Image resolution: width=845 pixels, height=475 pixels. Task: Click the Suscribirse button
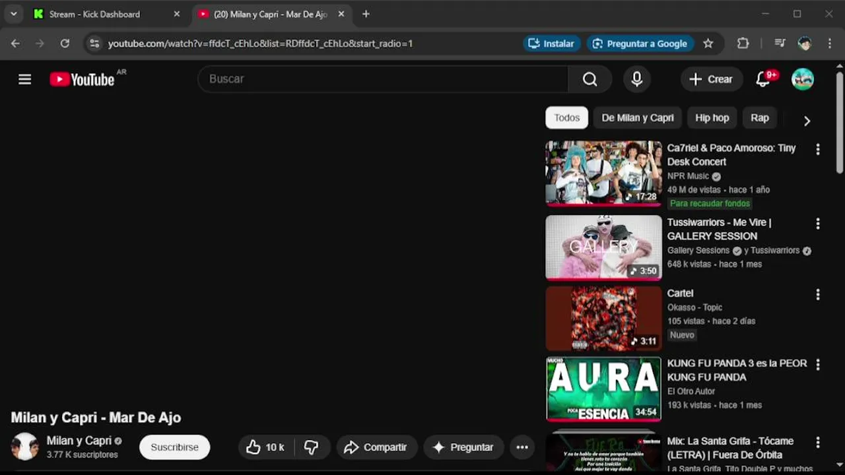coord(174,447)
